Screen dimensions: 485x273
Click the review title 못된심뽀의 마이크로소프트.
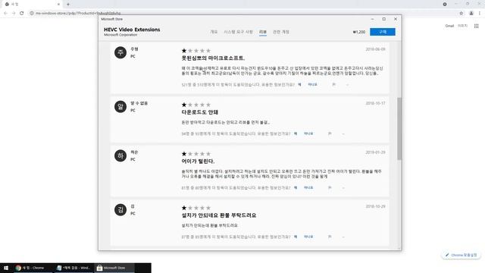tap(213, 58)
